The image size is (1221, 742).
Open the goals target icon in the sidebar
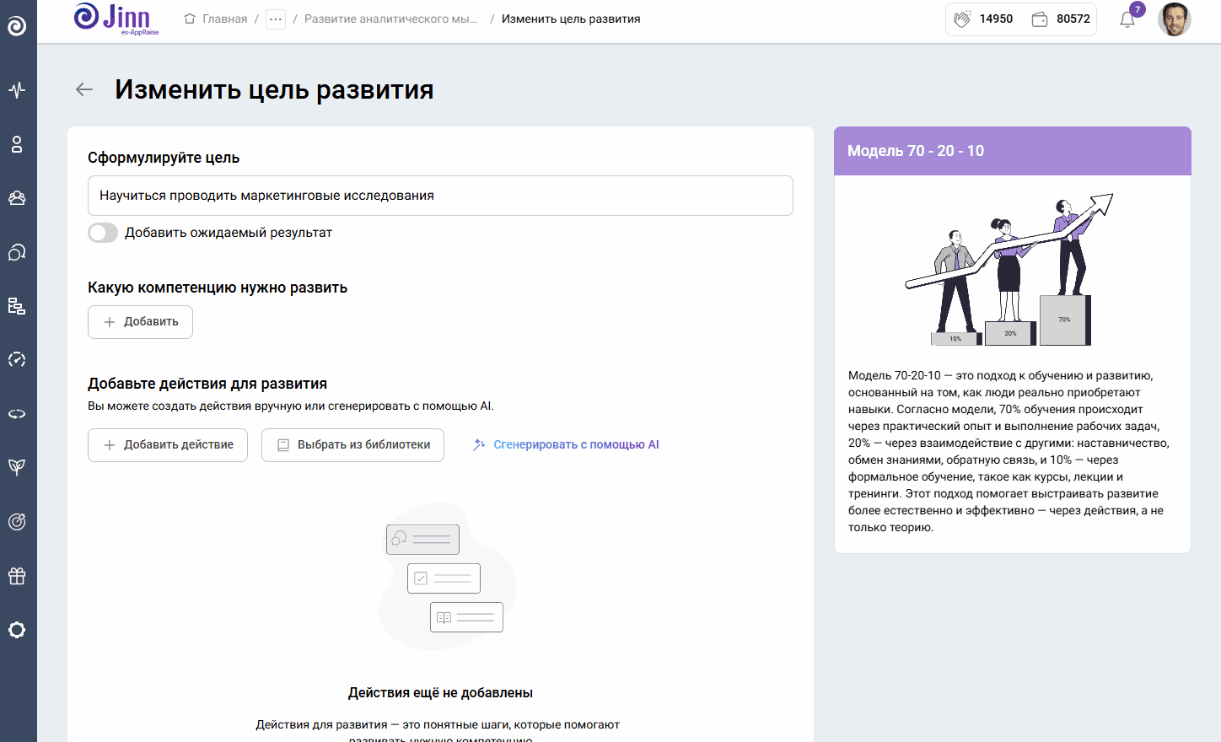point(17,521)
